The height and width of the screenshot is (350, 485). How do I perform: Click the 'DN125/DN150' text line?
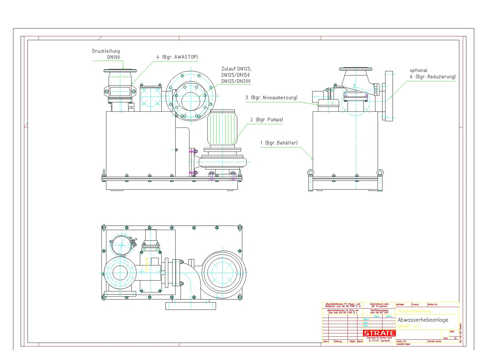click(x=235, y=75)
